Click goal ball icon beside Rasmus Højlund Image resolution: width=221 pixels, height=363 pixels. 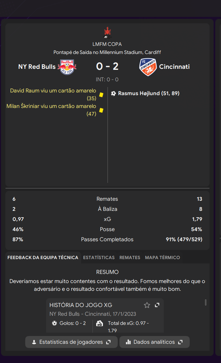tap(113, 93)
